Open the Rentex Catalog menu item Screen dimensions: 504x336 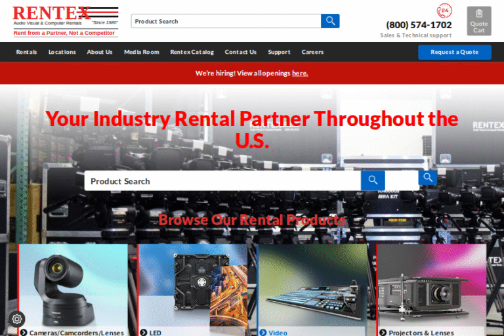[x=192, y=52]
